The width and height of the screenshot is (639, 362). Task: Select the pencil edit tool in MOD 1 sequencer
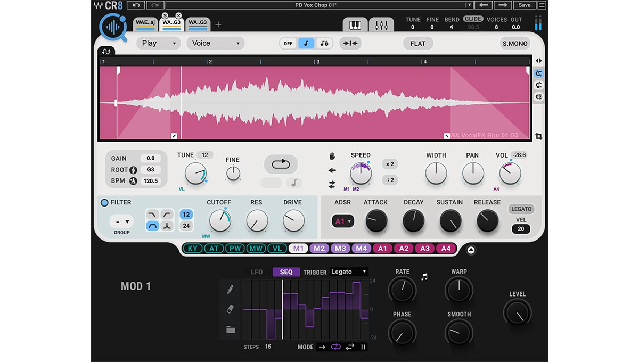(231, 289)
